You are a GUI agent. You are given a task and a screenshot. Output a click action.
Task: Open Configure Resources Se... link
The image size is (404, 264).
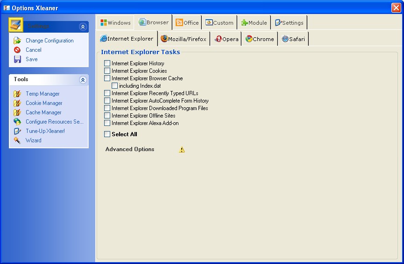pos(54,122)
